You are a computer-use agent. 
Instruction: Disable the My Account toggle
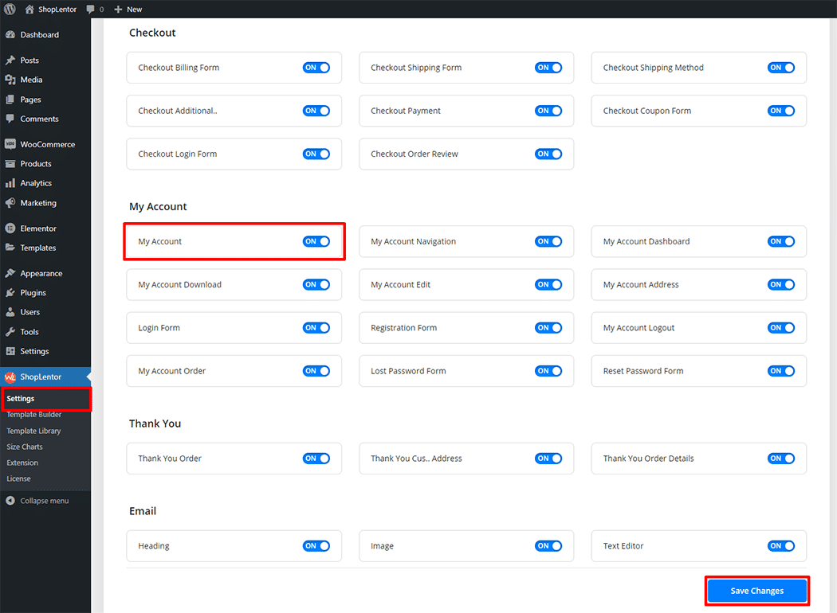click(x=316, y=241)
